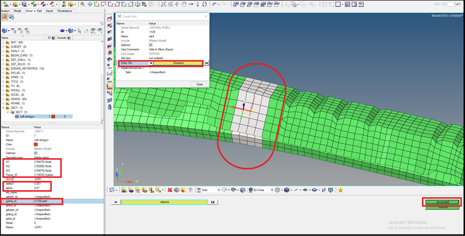Click the Undo arrow icon
Screen dimensions: 465x236
point(214,5)
